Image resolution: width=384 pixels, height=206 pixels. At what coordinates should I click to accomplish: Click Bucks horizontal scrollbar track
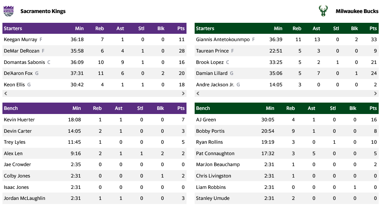286,93
